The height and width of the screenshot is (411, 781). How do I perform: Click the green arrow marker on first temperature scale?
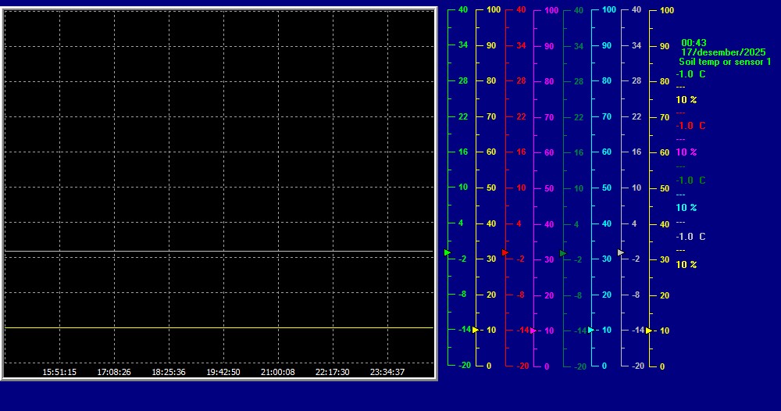(x=447, y=252)
